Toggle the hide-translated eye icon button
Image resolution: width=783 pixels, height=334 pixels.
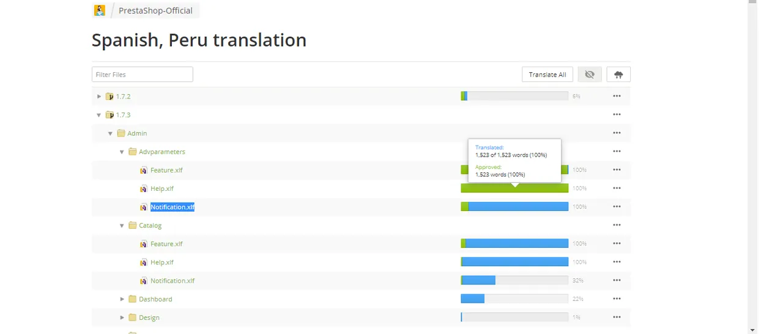590,75
